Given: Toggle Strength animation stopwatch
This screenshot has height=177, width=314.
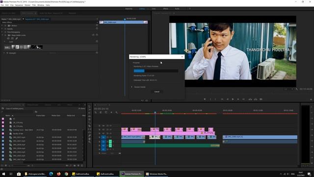Looking at the screenshot, I should click(x=7, y=53).
